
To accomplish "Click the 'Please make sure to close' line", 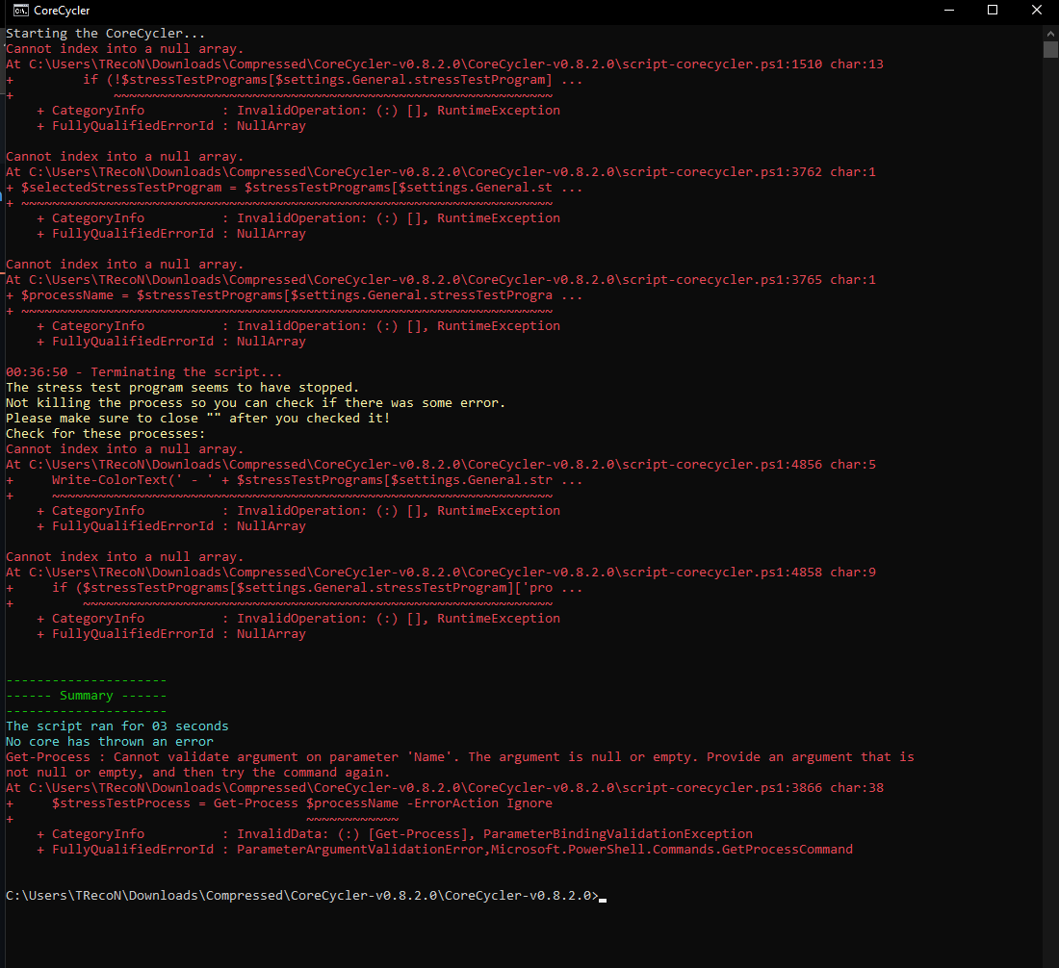I will click(x=198, y=419).
